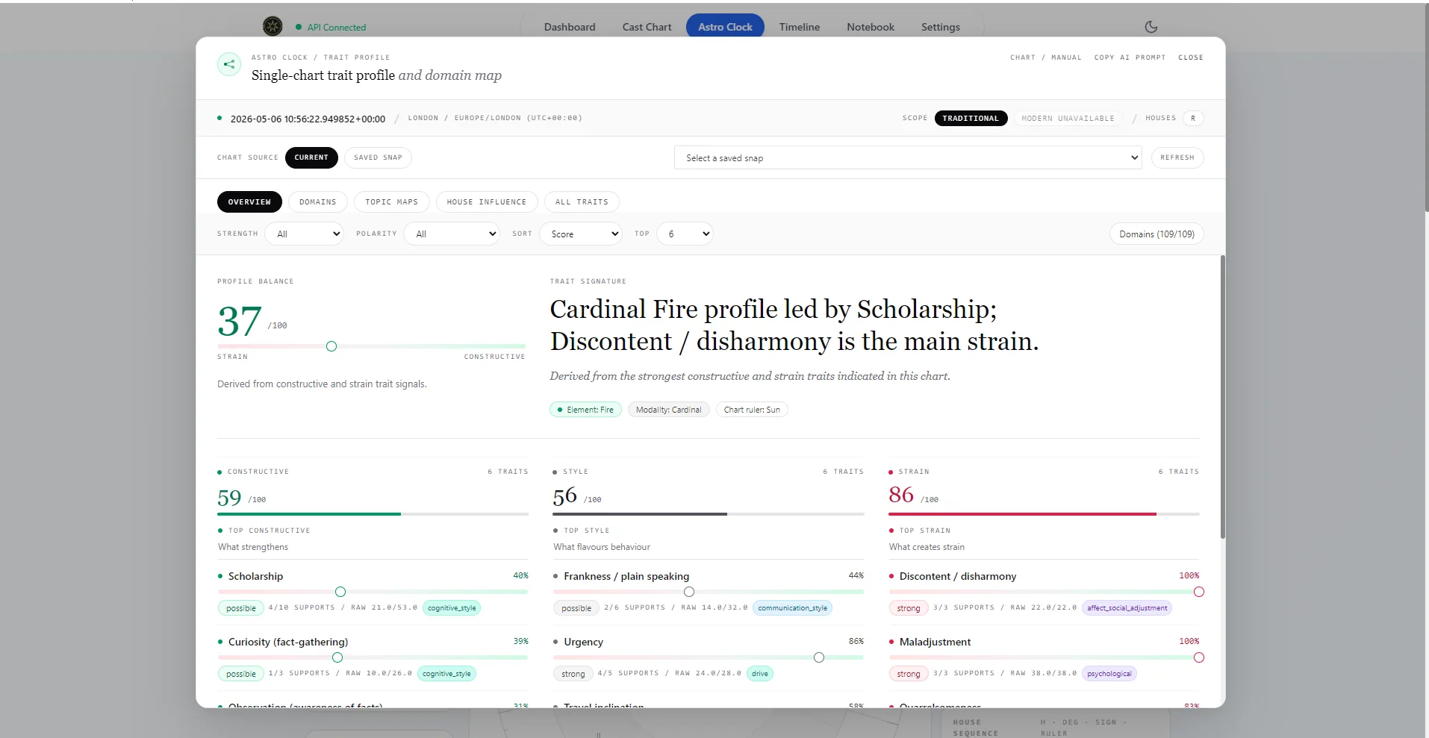This screenshot has width=1429, height=738.
Task: Open the Select a saved snap dropdown
Action: (x=908, y=157)
